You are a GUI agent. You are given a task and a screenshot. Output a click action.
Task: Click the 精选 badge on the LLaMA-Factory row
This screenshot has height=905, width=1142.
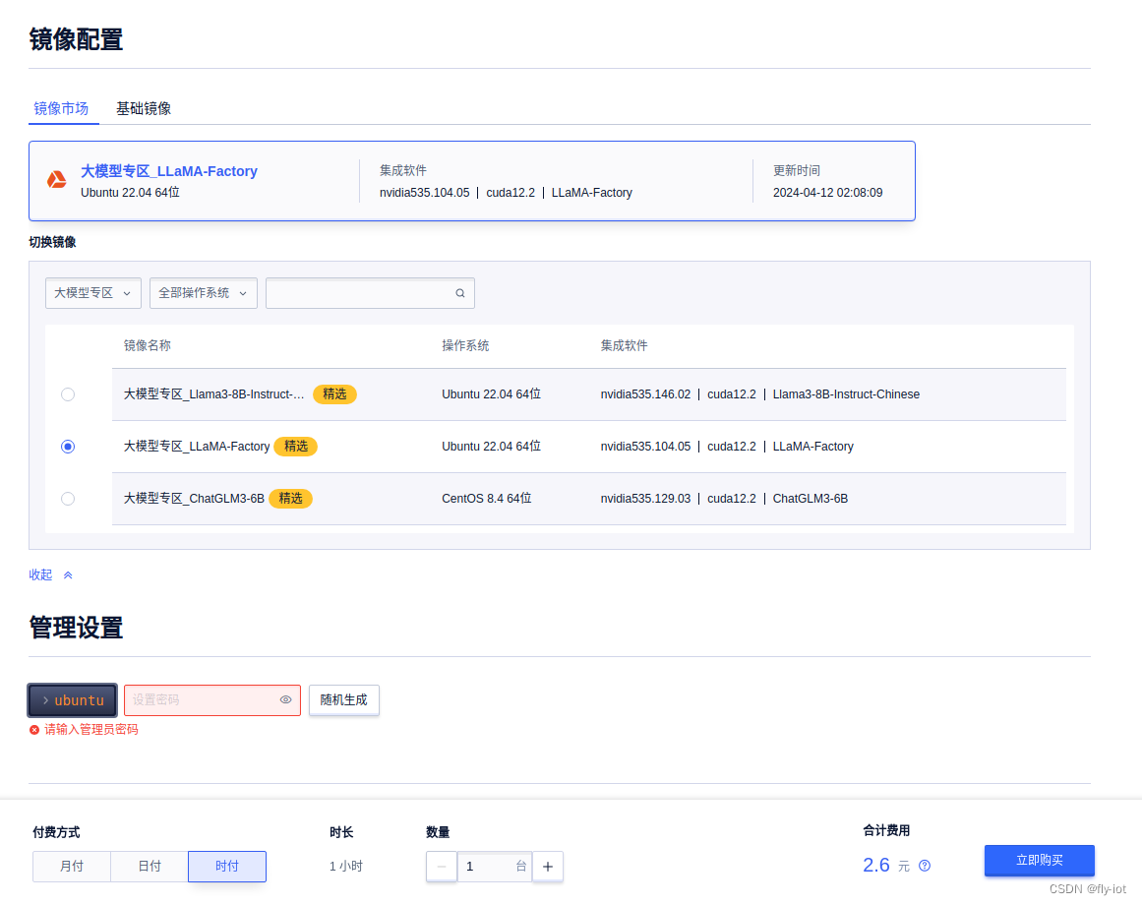coord(295,446)
